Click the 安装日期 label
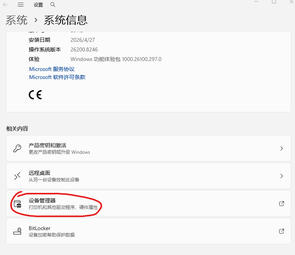 39,40
